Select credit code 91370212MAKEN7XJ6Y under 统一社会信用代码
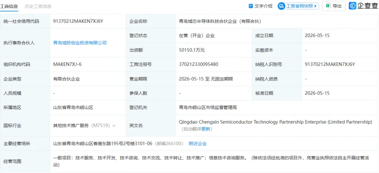Viewport: 379px width, 173px height. (78, 21)
